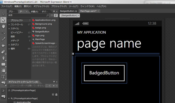
Task: Open the ツール(T) menu
Action: click(x=74, y=6)
